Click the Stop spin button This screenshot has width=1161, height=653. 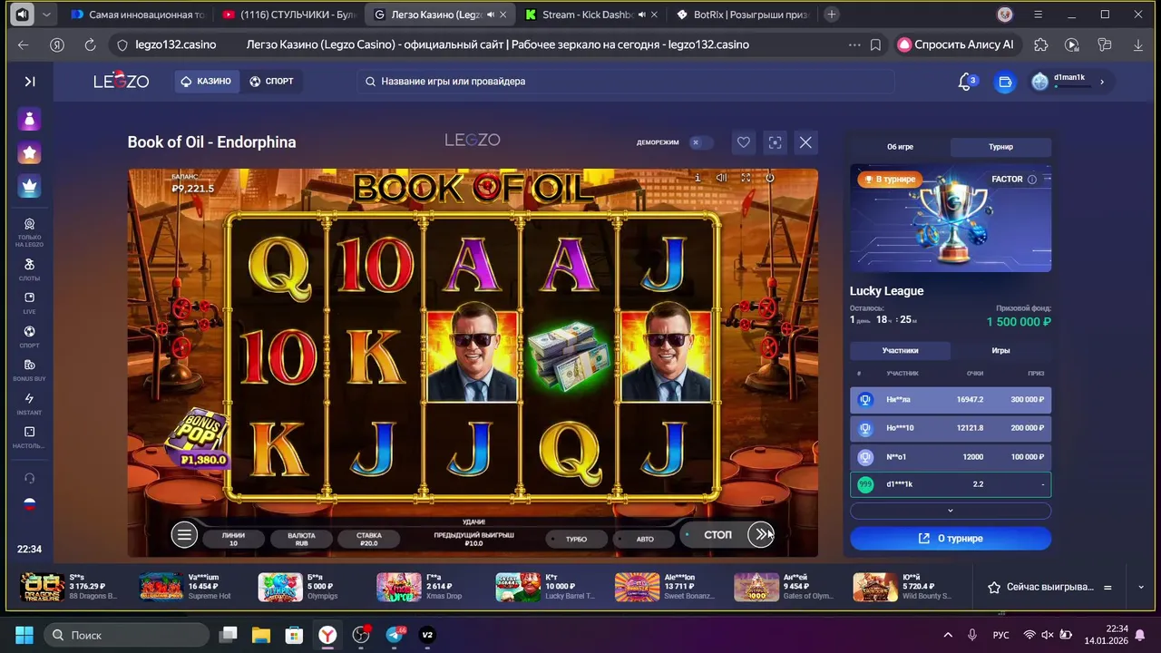tap(717, 535)
